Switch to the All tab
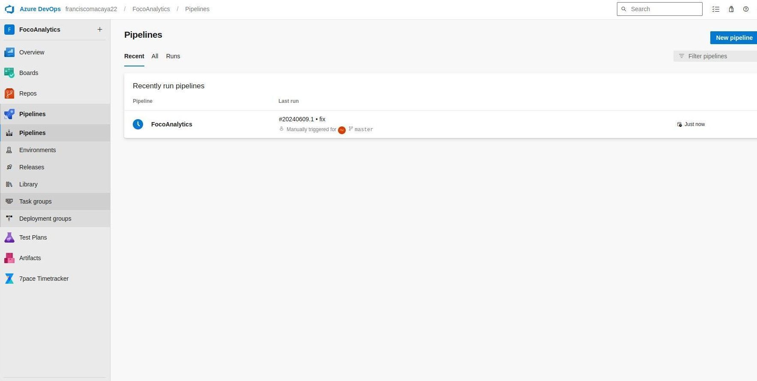The image size is (757, 381). 155,56
